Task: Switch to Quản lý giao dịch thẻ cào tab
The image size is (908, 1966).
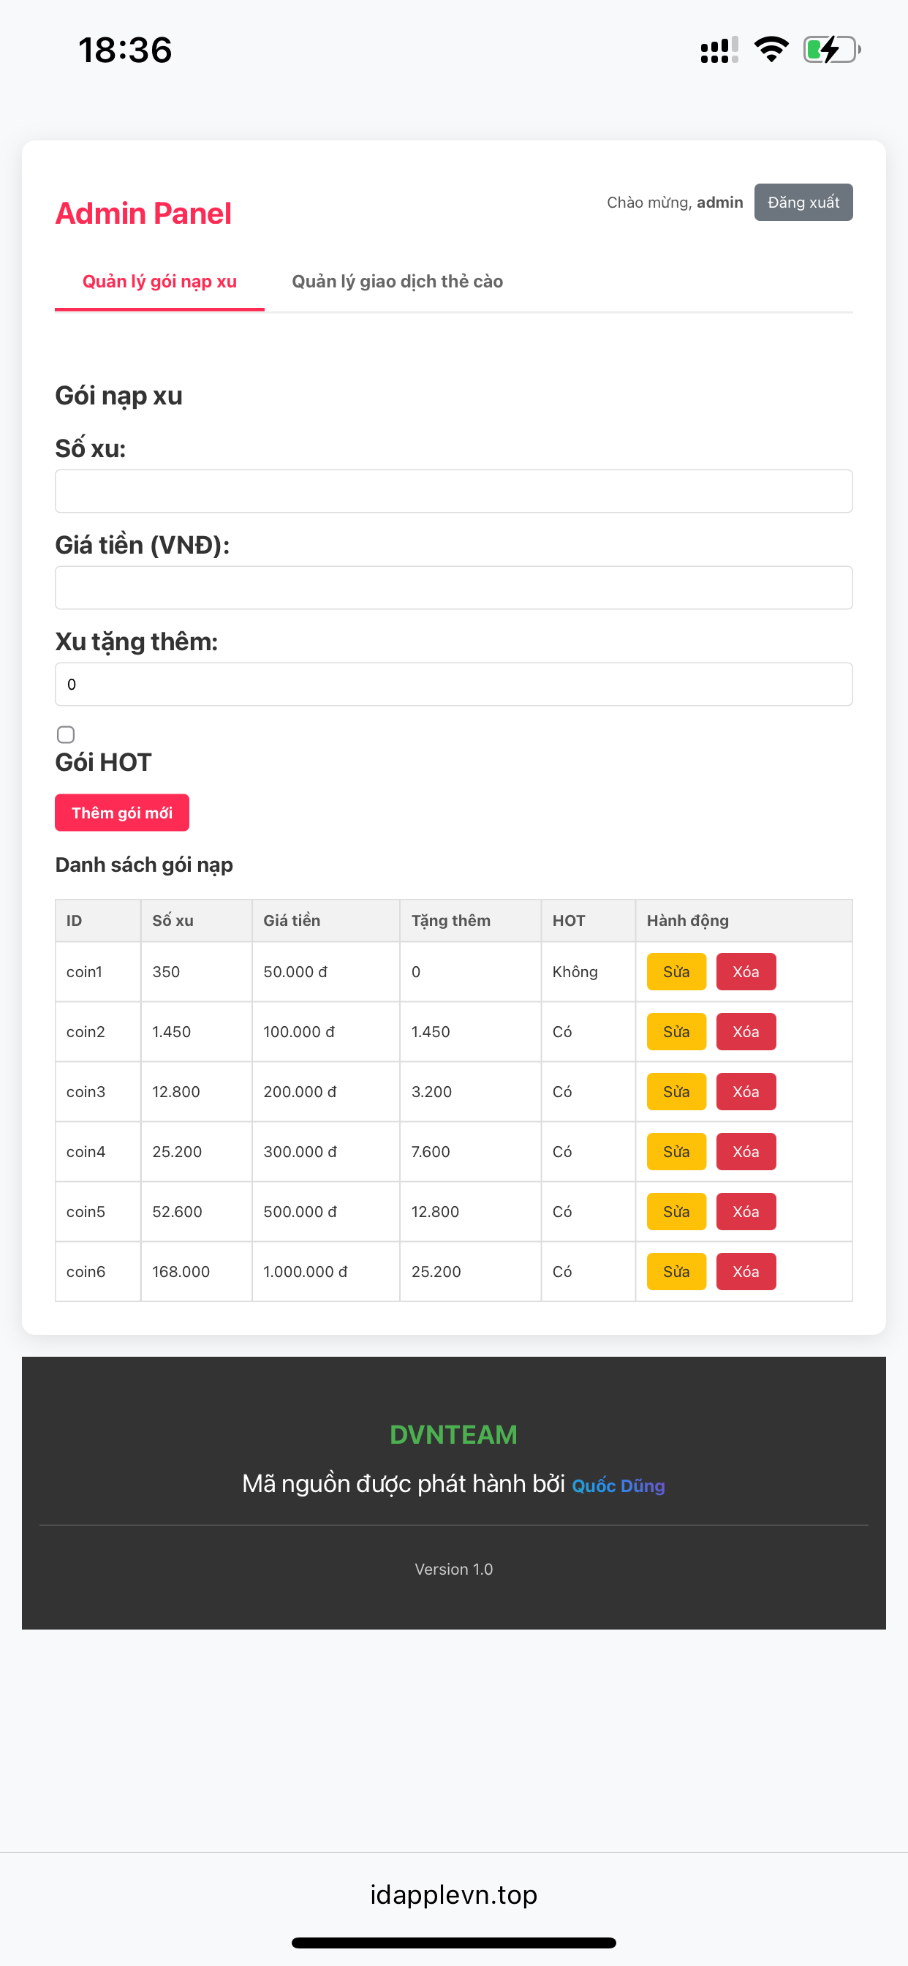Action: click(398, 282)
